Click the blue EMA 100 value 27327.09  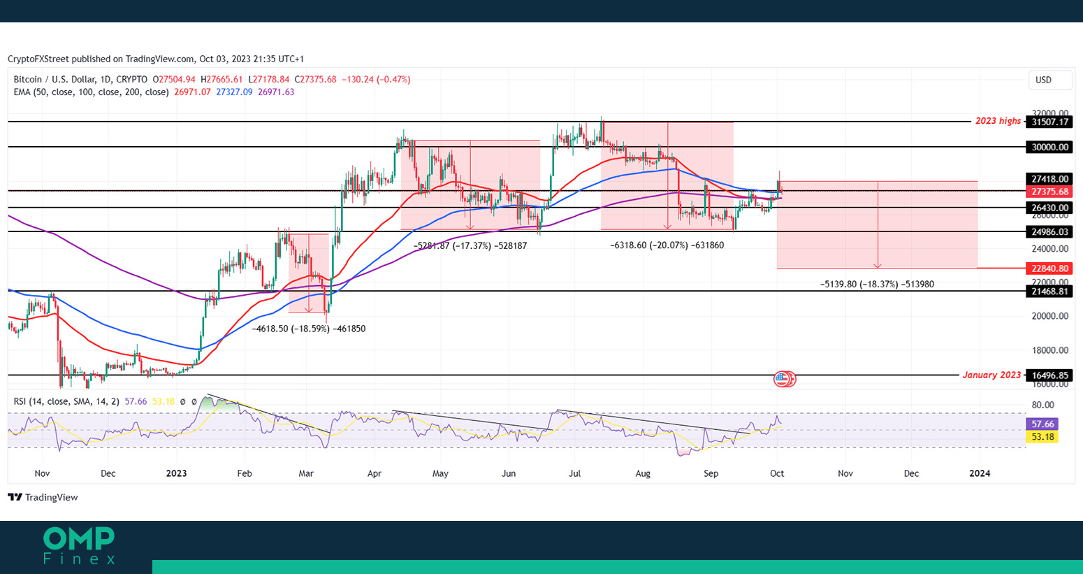click(234, 92)
